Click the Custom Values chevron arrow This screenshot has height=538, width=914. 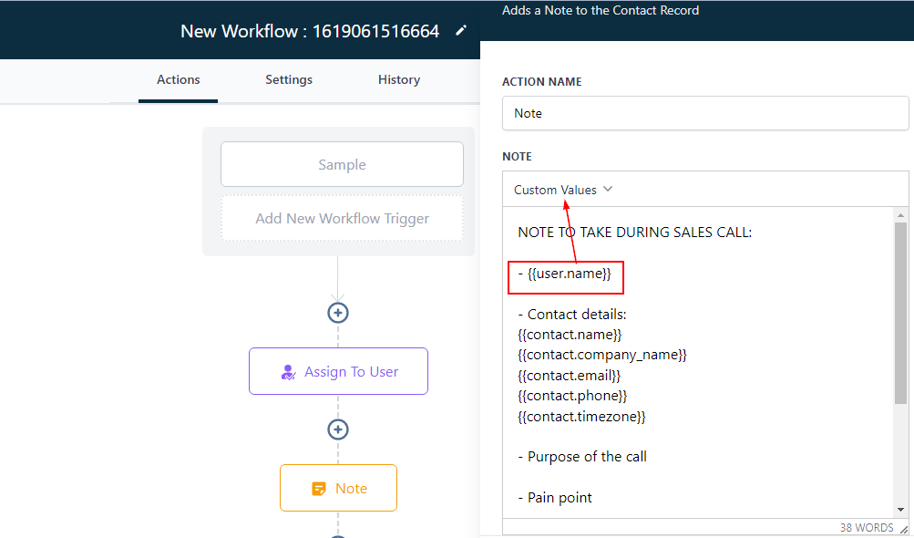tap(608, 190)
